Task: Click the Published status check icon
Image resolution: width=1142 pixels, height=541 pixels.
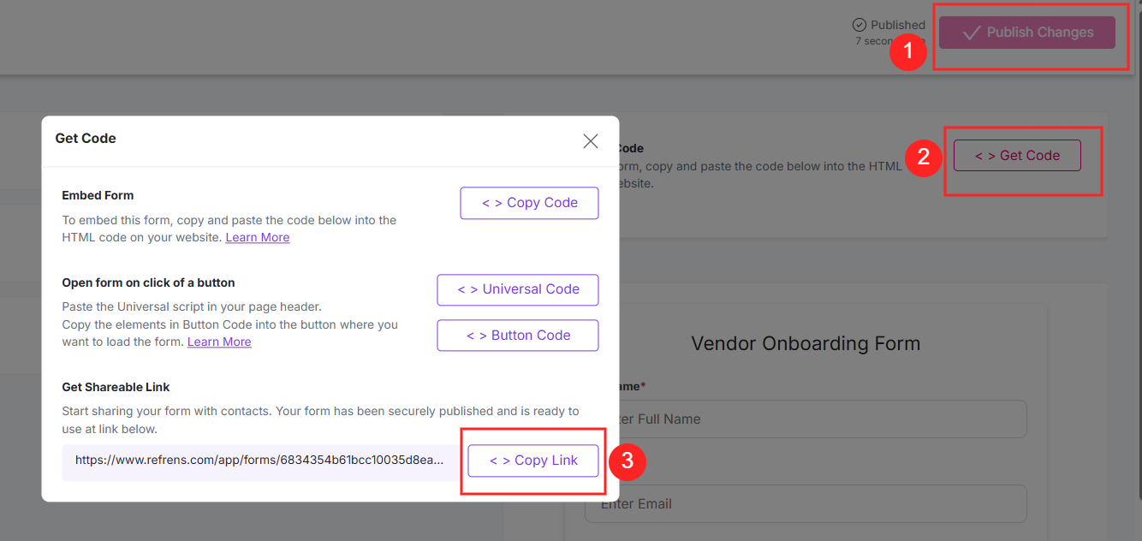Action: tap(859, 25)
